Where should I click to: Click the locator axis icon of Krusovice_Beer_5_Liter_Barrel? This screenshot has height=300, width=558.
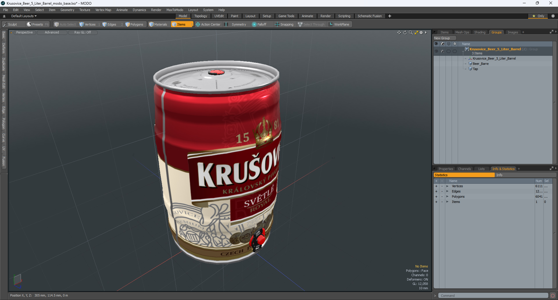[x=470, y=58]
